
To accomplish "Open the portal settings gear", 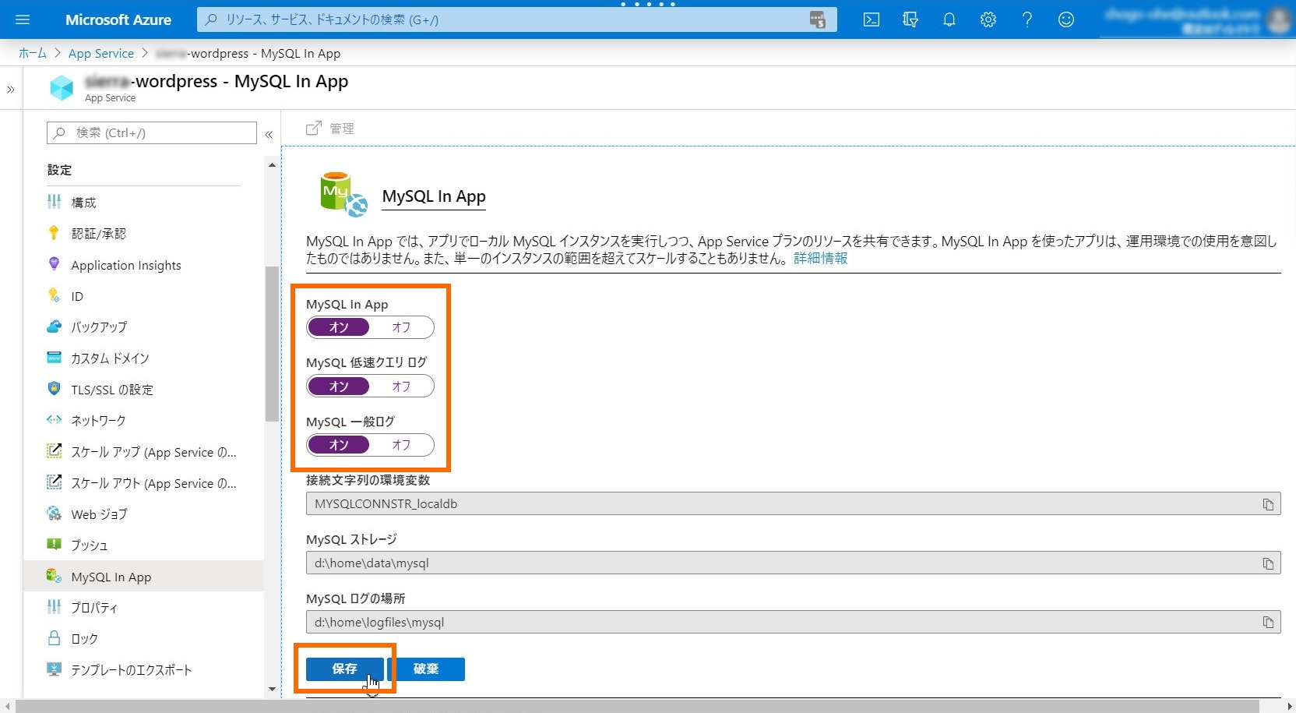I will [x=988, y=19].
